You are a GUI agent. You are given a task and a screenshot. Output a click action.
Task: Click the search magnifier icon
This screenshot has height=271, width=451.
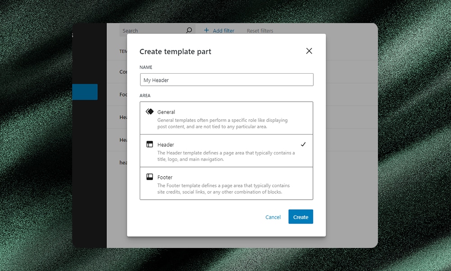pyautogui.click(x=189, y=30)
